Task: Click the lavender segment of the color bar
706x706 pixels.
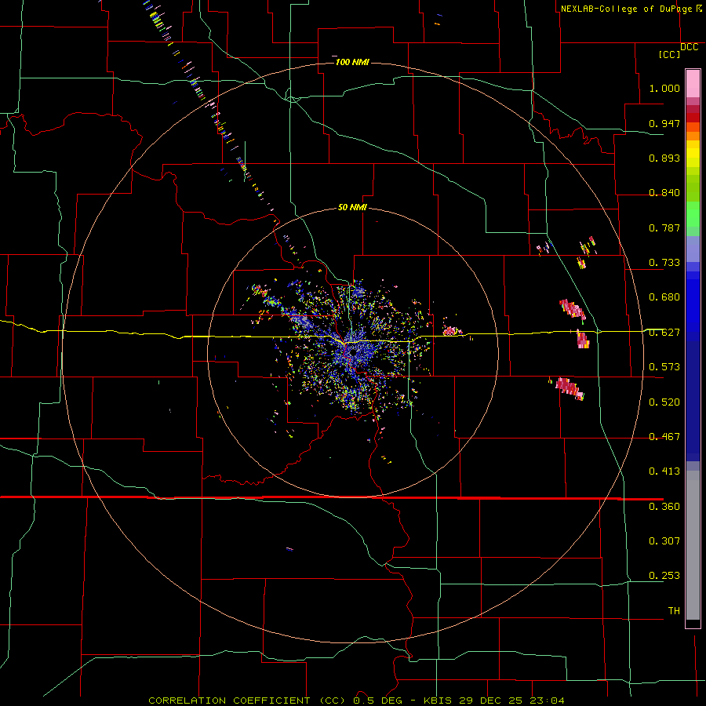Action: [x=693, y=249]
